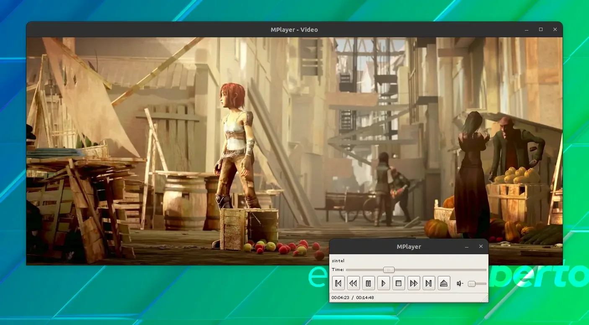Screen dimensions: 589x325
Task: Minimize the MPlayer - Video window
Action: pos(527,30)
